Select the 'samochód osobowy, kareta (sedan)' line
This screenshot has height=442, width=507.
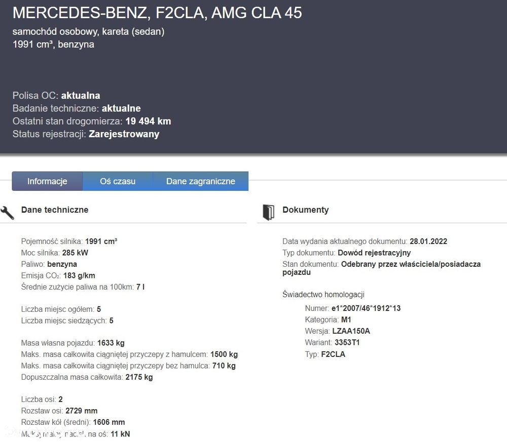point(88,31)
